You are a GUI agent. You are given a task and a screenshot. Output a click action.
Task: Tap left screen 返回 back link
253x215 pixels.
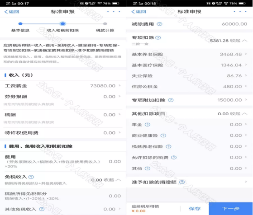click(x=12, y=12)
